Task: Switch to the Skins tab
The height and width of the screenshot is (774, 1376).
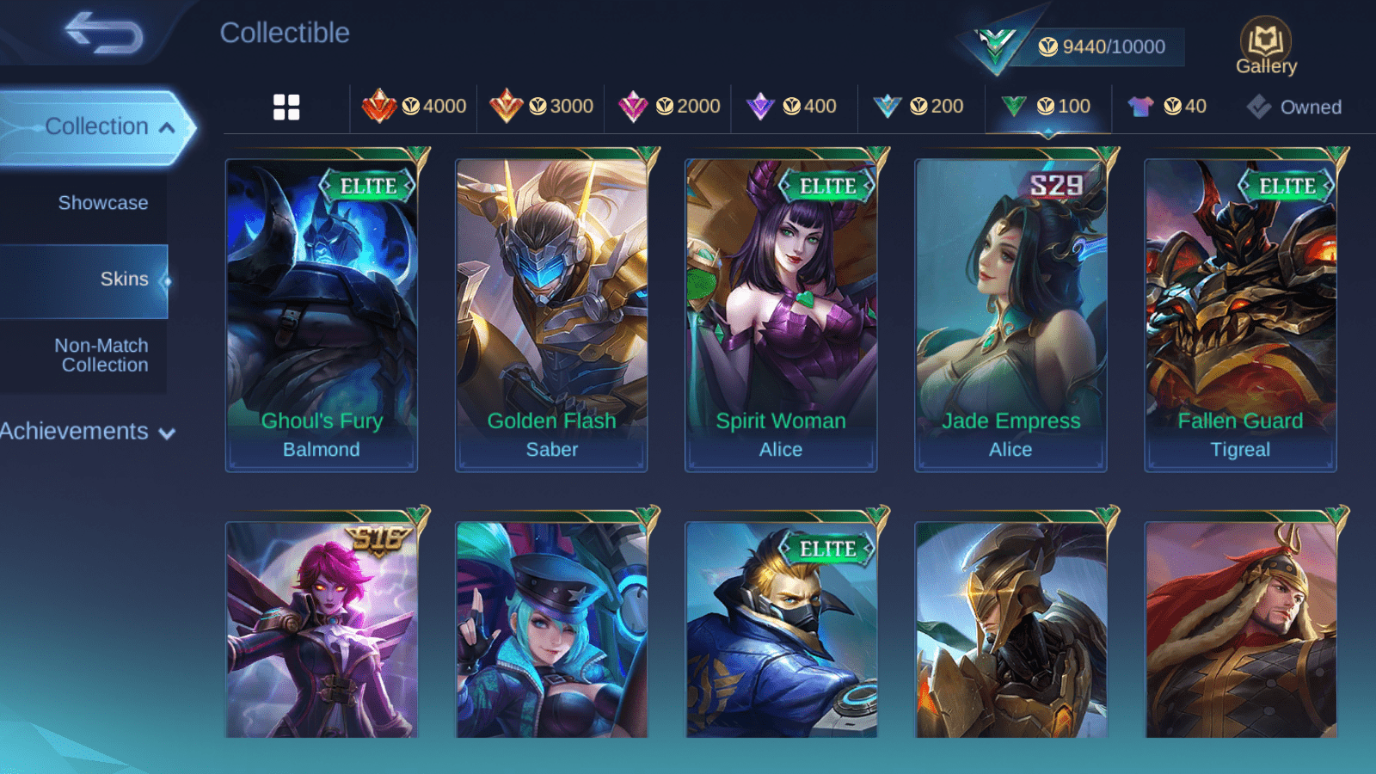Action: pyautogui.click(x=84, y=279)
